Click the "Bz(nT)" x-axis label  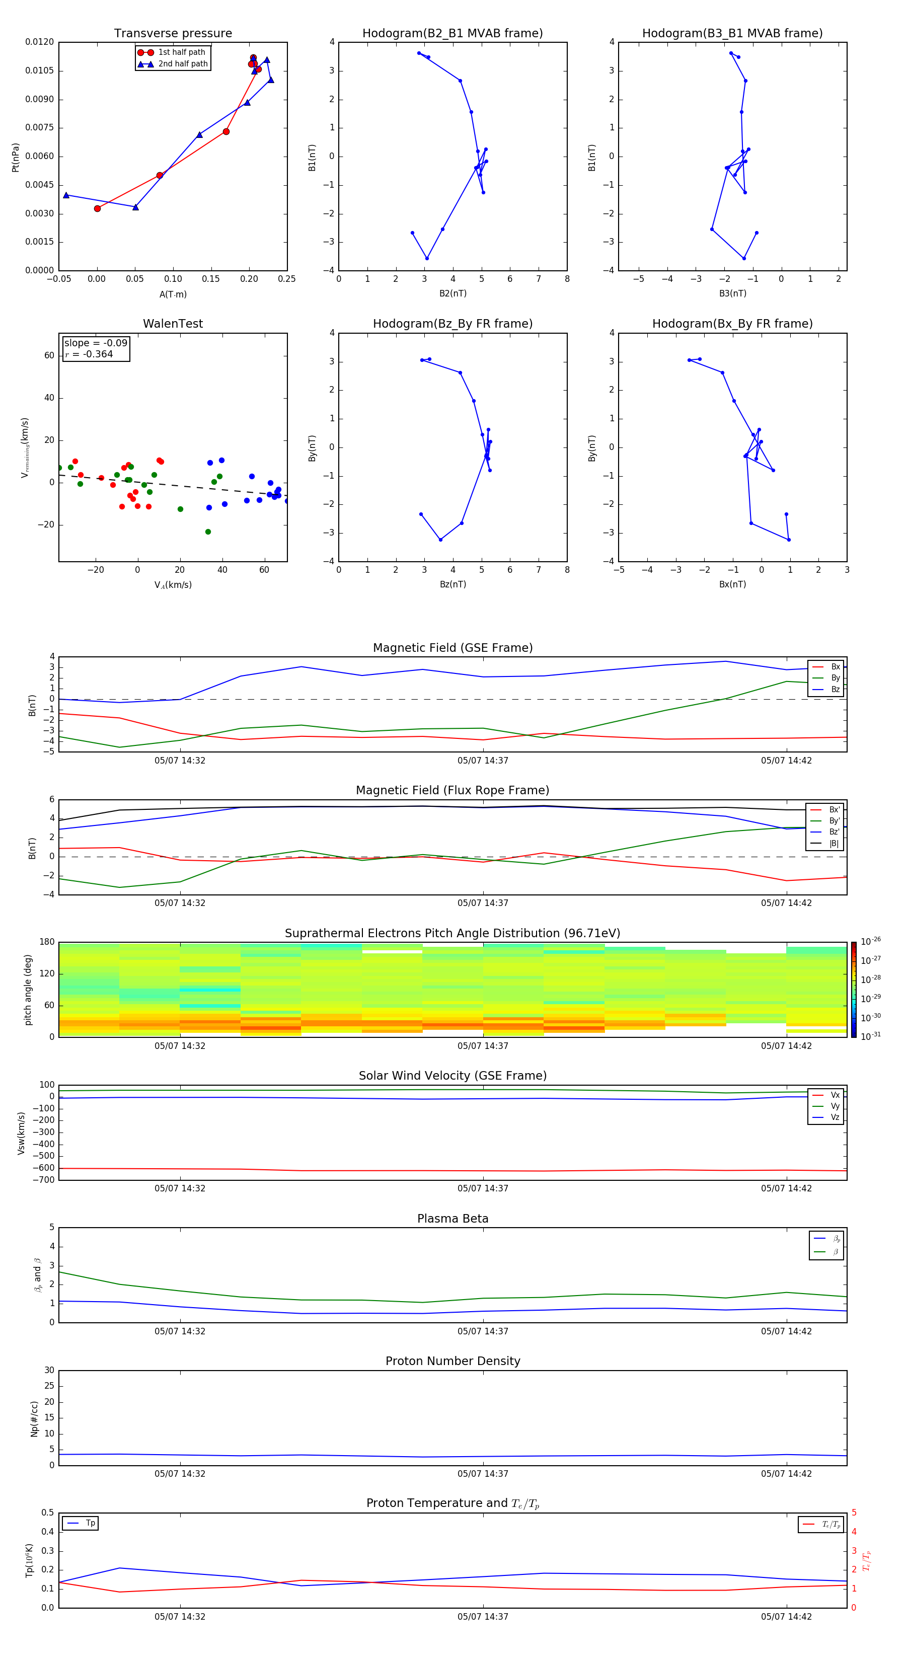[x=452, y=584]
